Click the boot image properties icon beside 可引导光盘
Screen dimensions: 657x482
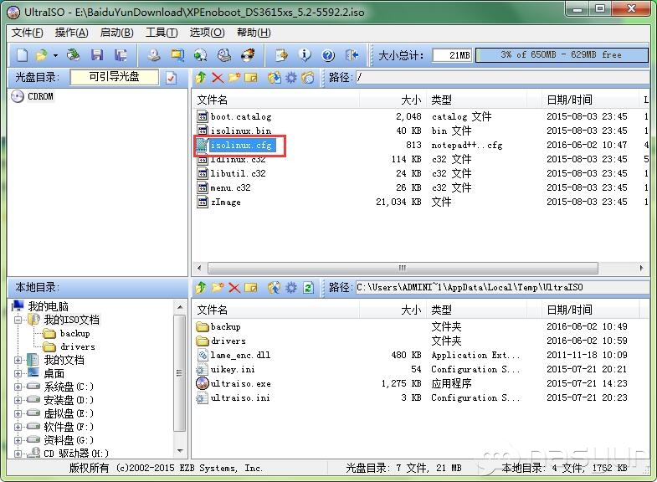[x=171, y=78]
